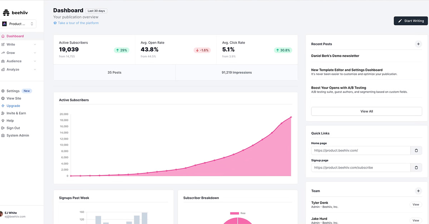
Task: Click the tour graduation cap icon
Action: [x=55, y=23]
